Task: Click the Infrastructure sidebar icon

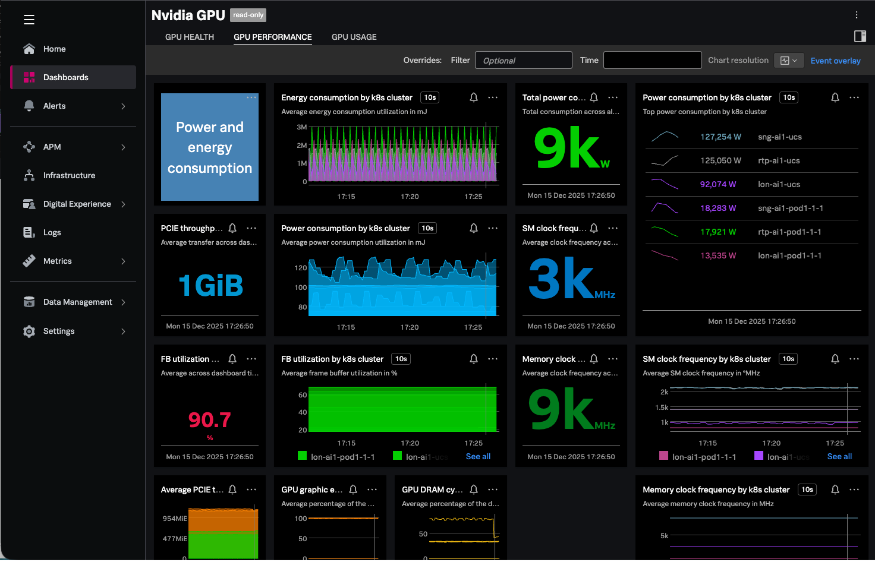Action: point(29,175)
